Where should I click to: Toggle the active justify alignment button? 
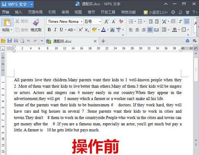[x=150, y=30]
